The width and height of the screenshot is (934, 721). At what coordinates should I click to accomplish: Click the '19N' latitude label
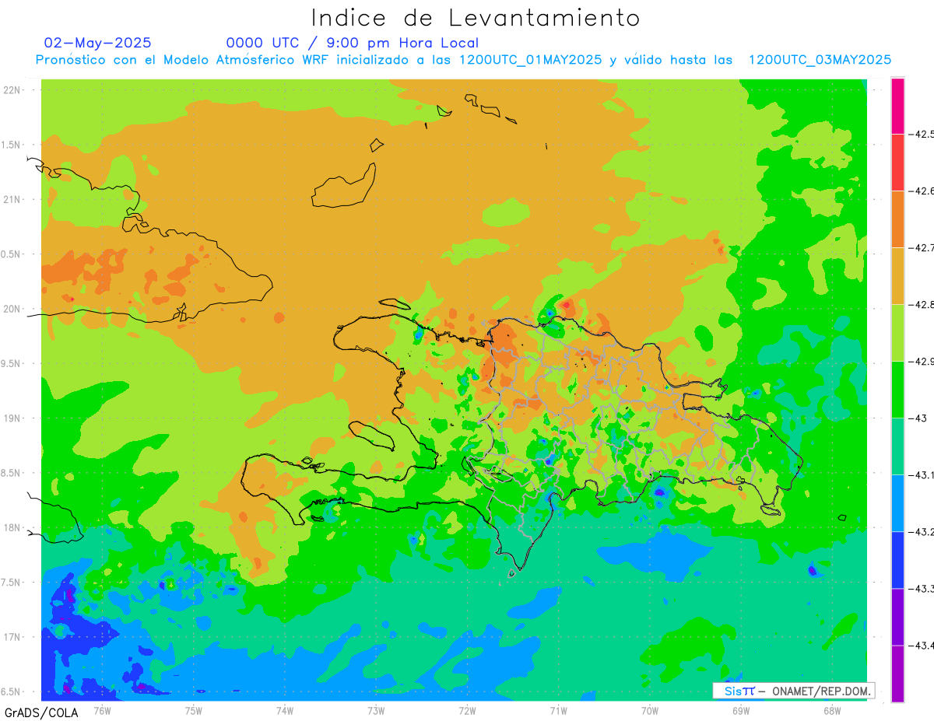click(12, 418)
